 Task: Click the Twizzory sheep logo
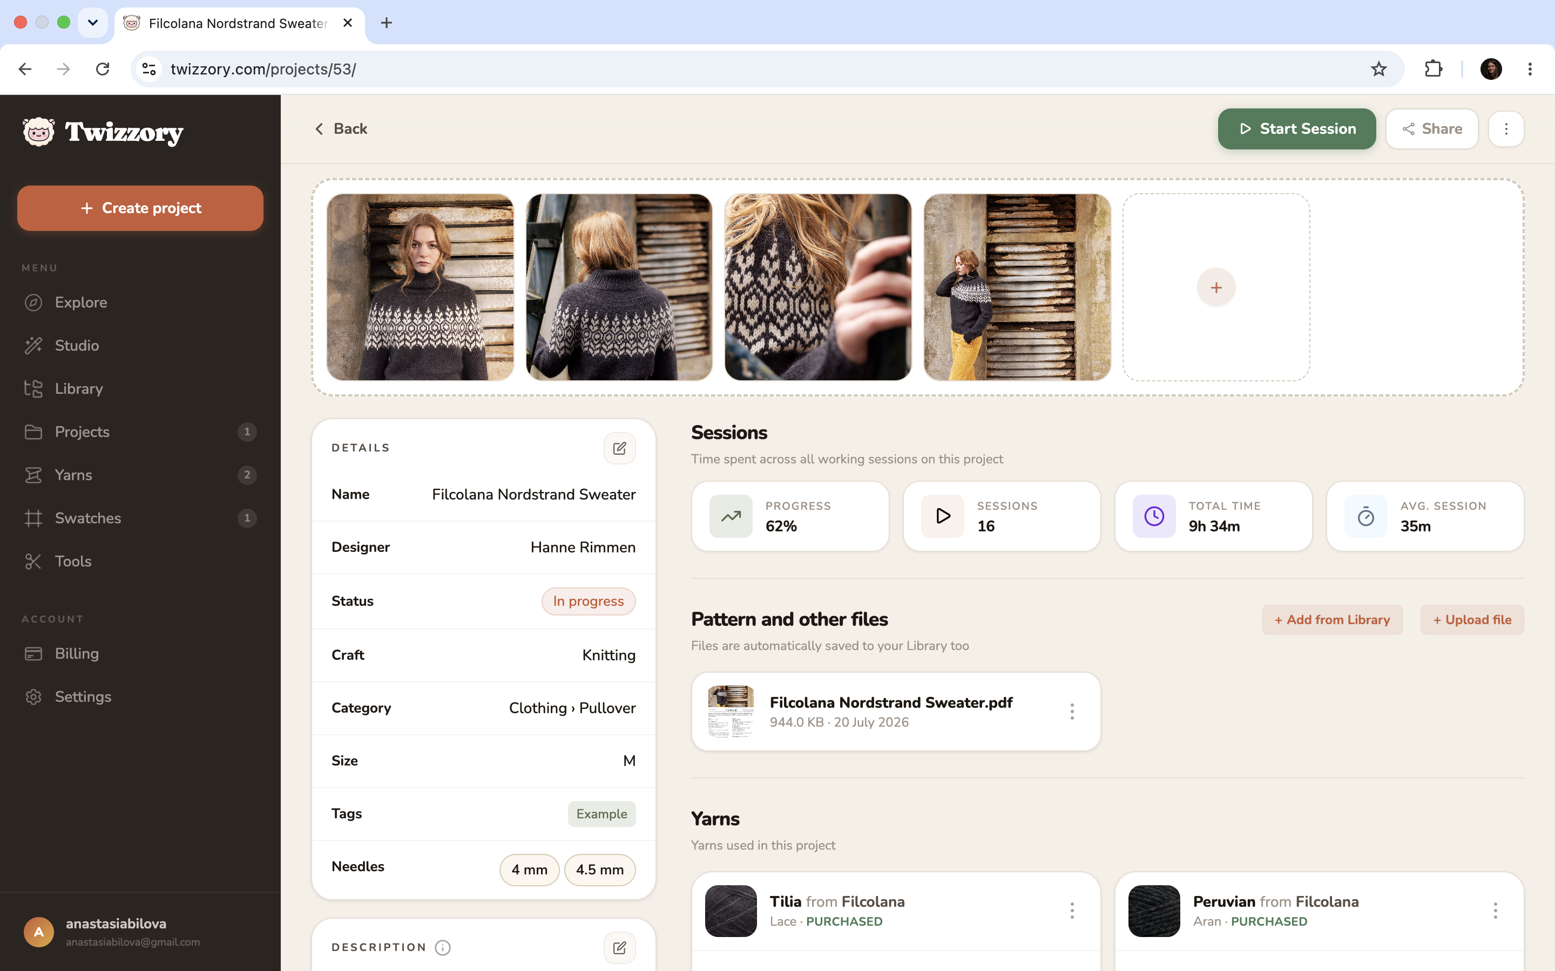(x=38, y=132)
